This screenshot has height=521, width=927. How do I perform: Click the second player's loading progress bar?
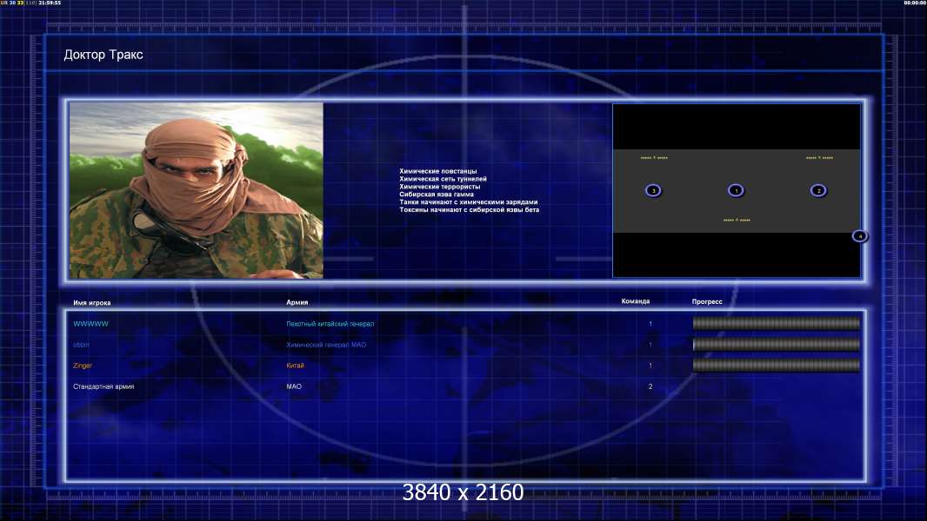[x=776, y=345]
